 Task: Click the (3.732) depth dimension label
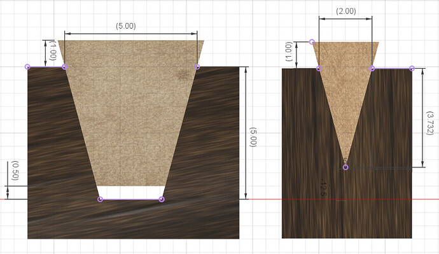click(x=429, y=123)
